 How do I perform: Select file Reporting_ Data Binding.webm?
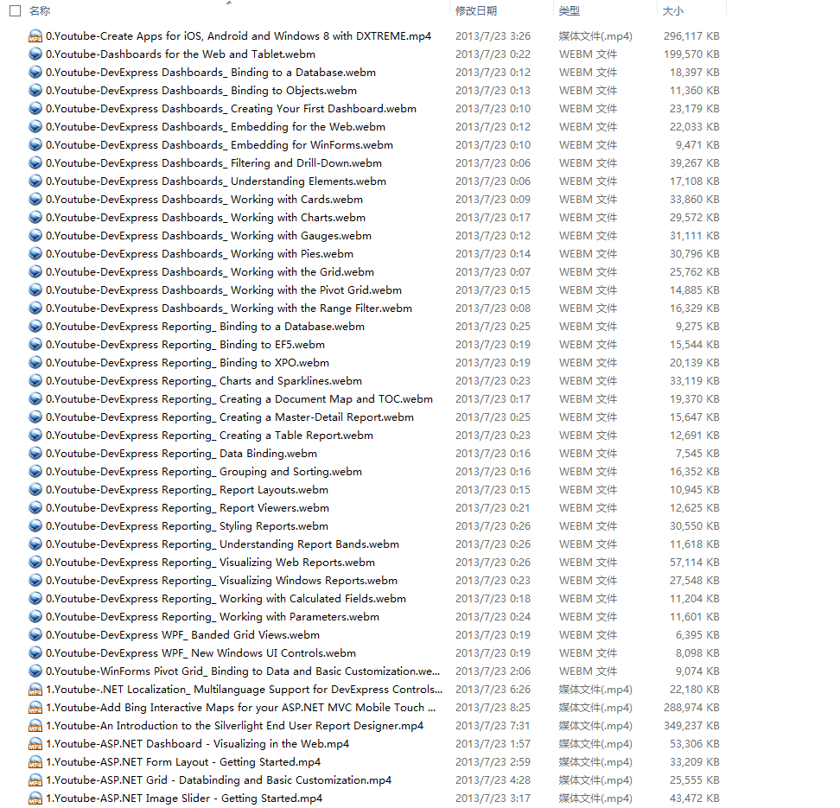point(181,454)
